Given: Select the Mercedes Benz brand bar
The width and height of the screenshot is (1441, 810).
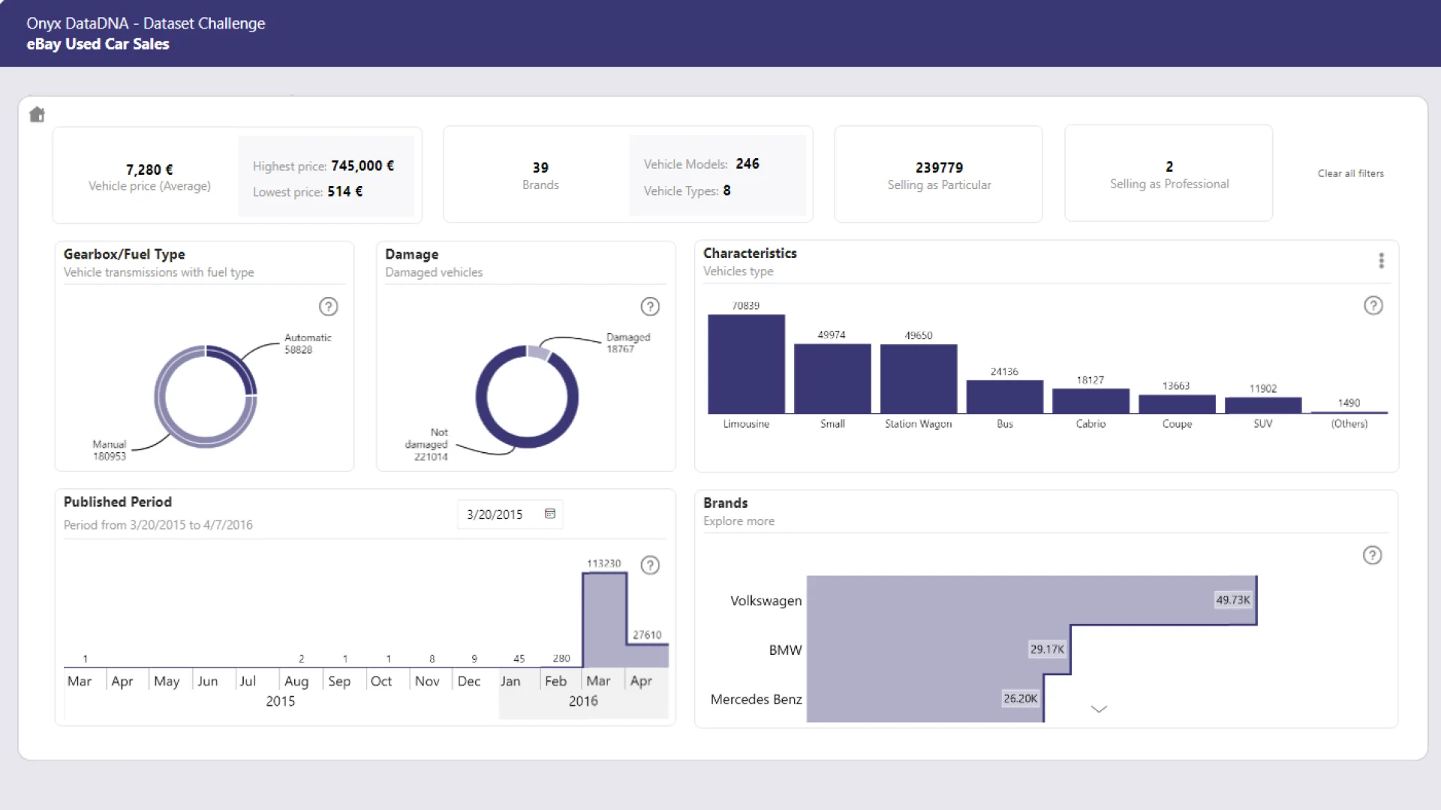Looking at the screenshot, I should pos(925,698).
